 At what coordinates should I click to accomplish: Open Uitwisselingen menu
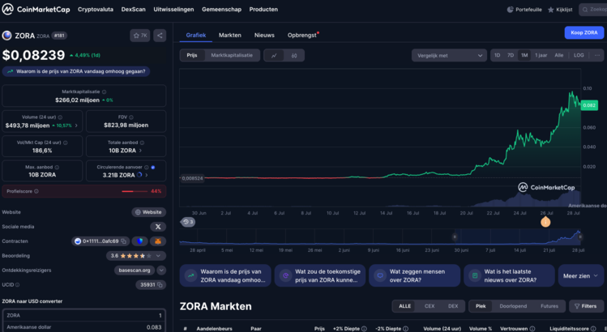point(173,9)
